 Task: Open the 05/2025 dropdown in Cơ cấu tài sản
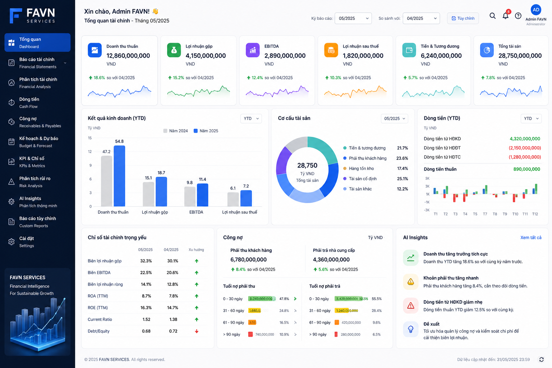395,119
